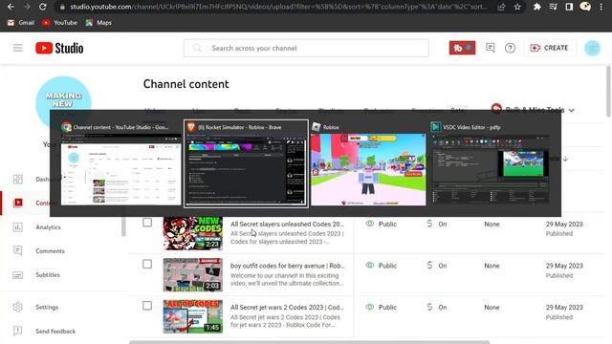Open the slayers unleashed video thumbnail
Screen dimensions: 612x344
193,233
